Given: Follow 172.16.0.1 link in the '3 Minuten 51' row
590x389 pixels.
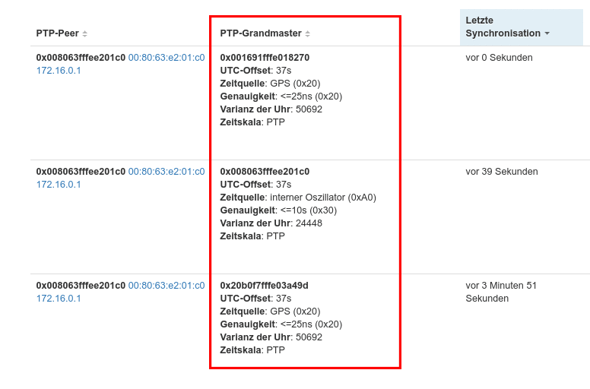Looking at the screenshot, I should (59, 299).
